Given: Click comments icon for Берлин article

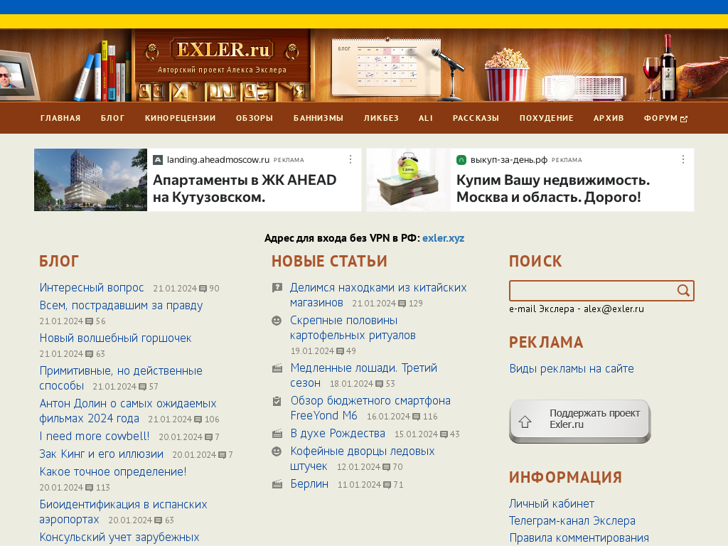Looking at the screenshot, I should tap(387, 485).
